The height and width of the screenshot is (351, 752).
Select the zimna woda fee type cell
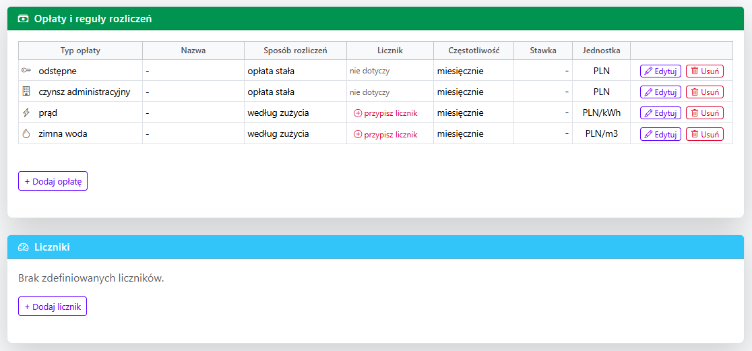coord(81,134)
